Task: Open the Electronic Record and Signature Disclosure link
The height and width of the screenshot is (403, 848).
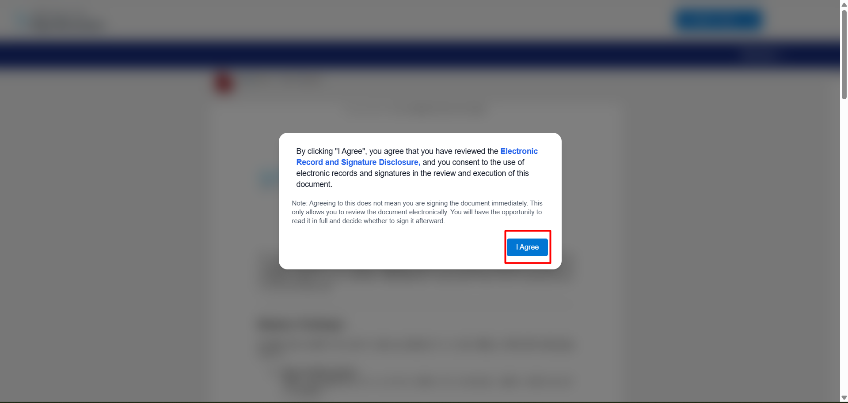Action: pos(417,157)
